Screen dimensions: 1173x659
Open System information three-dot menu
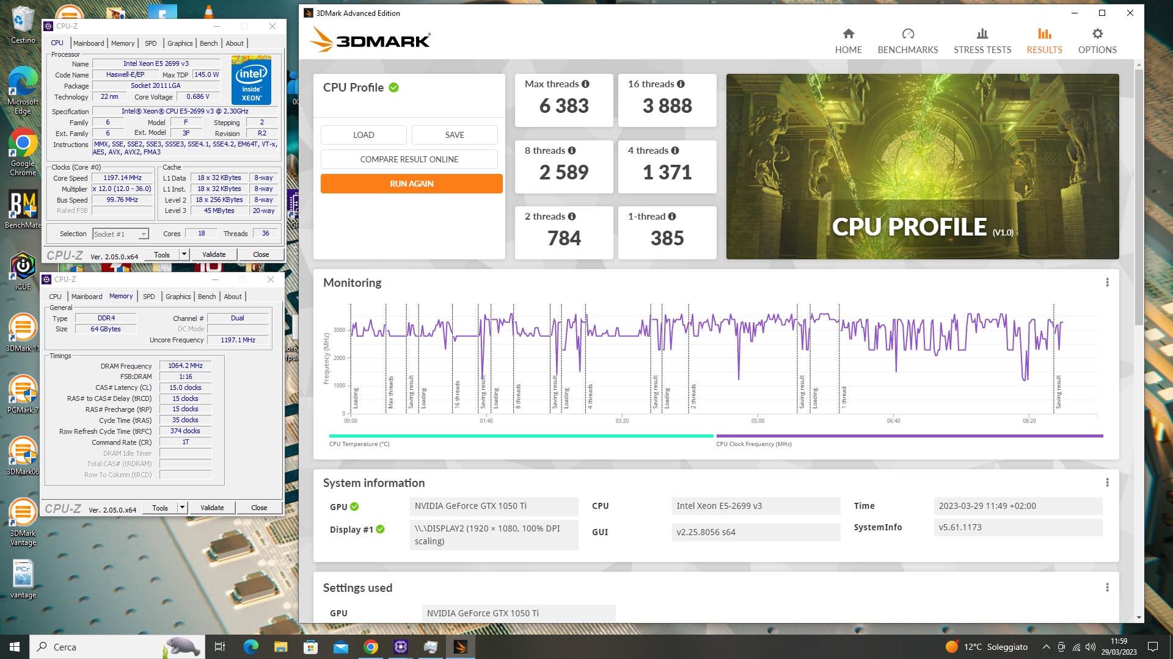click(1107, 483)
